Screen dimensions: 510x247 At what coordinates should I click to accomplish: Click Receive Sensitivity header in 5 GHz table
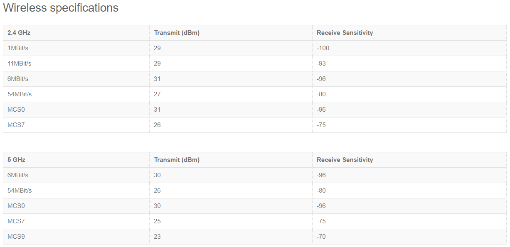345,160
